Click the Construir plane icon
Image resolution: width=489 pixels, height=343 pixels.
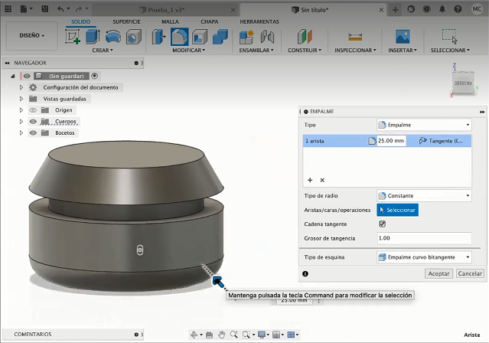click(305, 36)
